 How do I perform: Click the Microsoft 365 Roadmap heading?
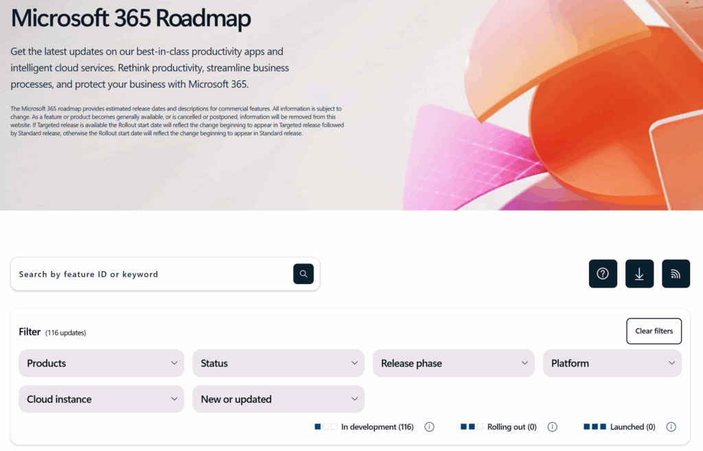tap(130, 19)
